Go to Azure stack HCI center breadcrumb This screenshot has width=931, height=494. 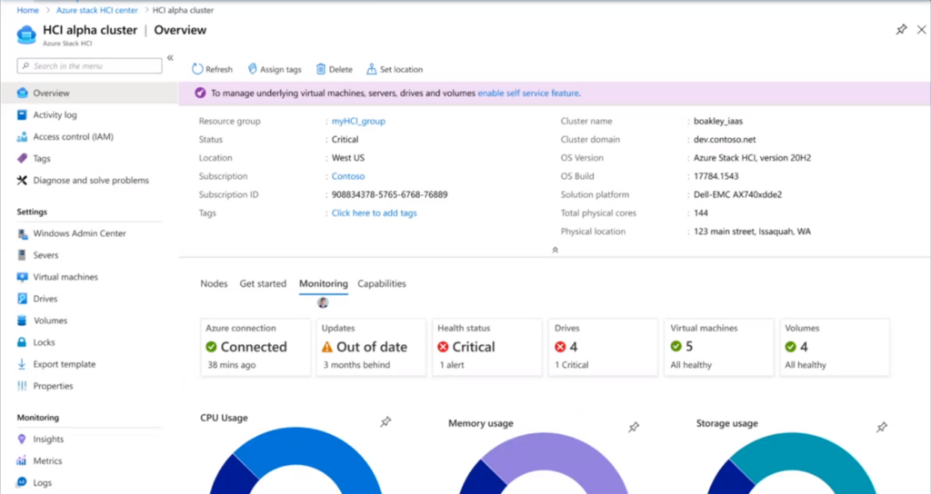(96, 10)
